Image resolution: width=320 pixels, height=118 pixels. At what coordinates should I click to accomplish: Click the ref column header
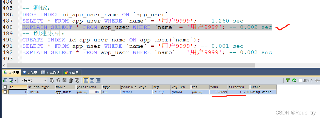click(200, 87)
